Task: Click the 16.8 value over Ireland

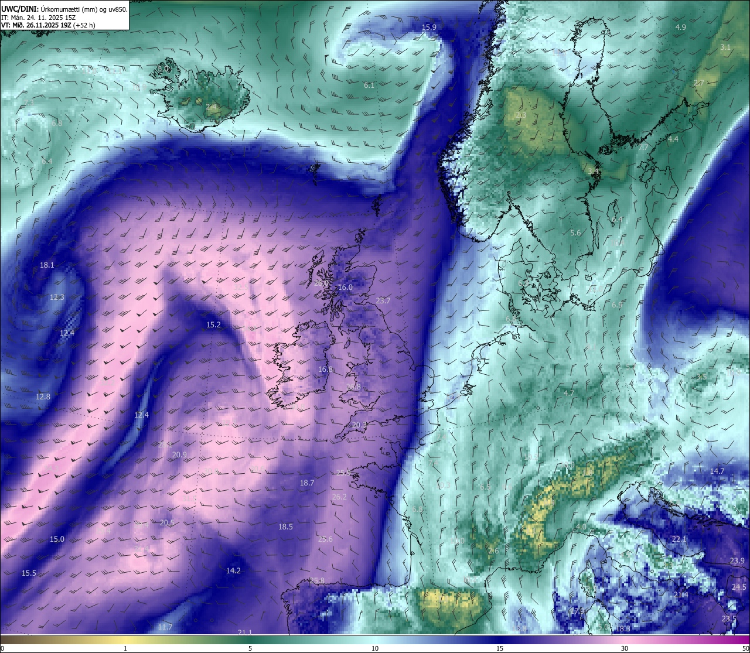Action: click(326, 370)
